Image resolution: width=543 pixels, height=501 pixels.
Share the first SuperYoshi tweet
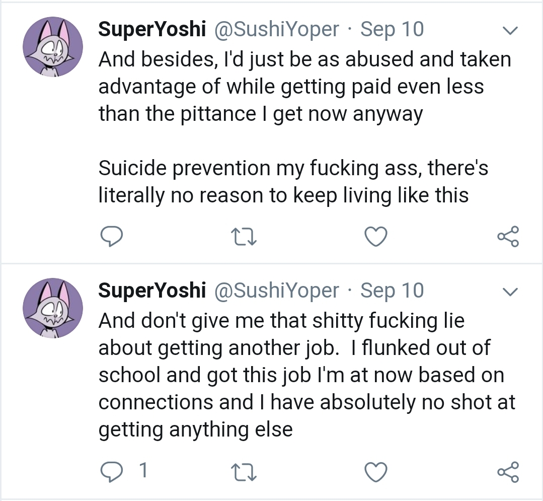tap(507, 237)
